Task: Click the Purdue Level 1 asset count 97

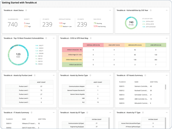Action: pos(41,86)
